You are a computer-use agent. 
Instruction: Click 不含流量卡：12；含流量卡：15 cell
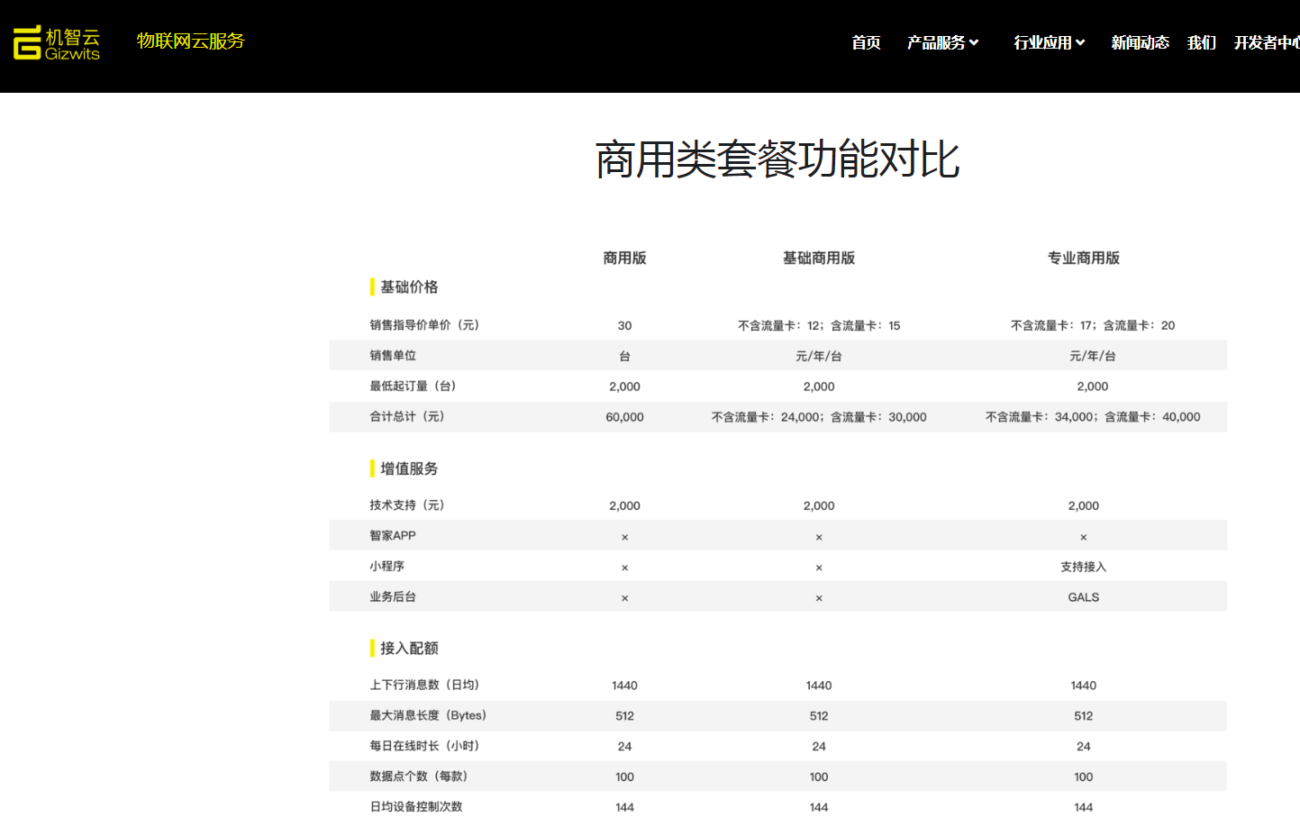(819, 326)
